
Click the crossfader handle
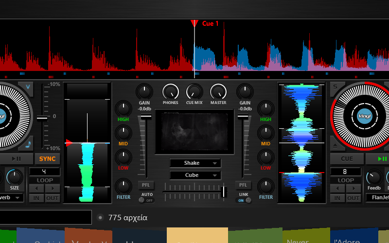point(223,191)
